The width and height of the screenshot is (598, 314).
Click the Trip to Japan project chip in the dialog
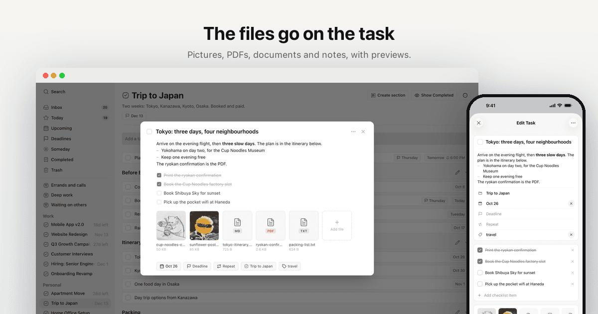[258, 266]
